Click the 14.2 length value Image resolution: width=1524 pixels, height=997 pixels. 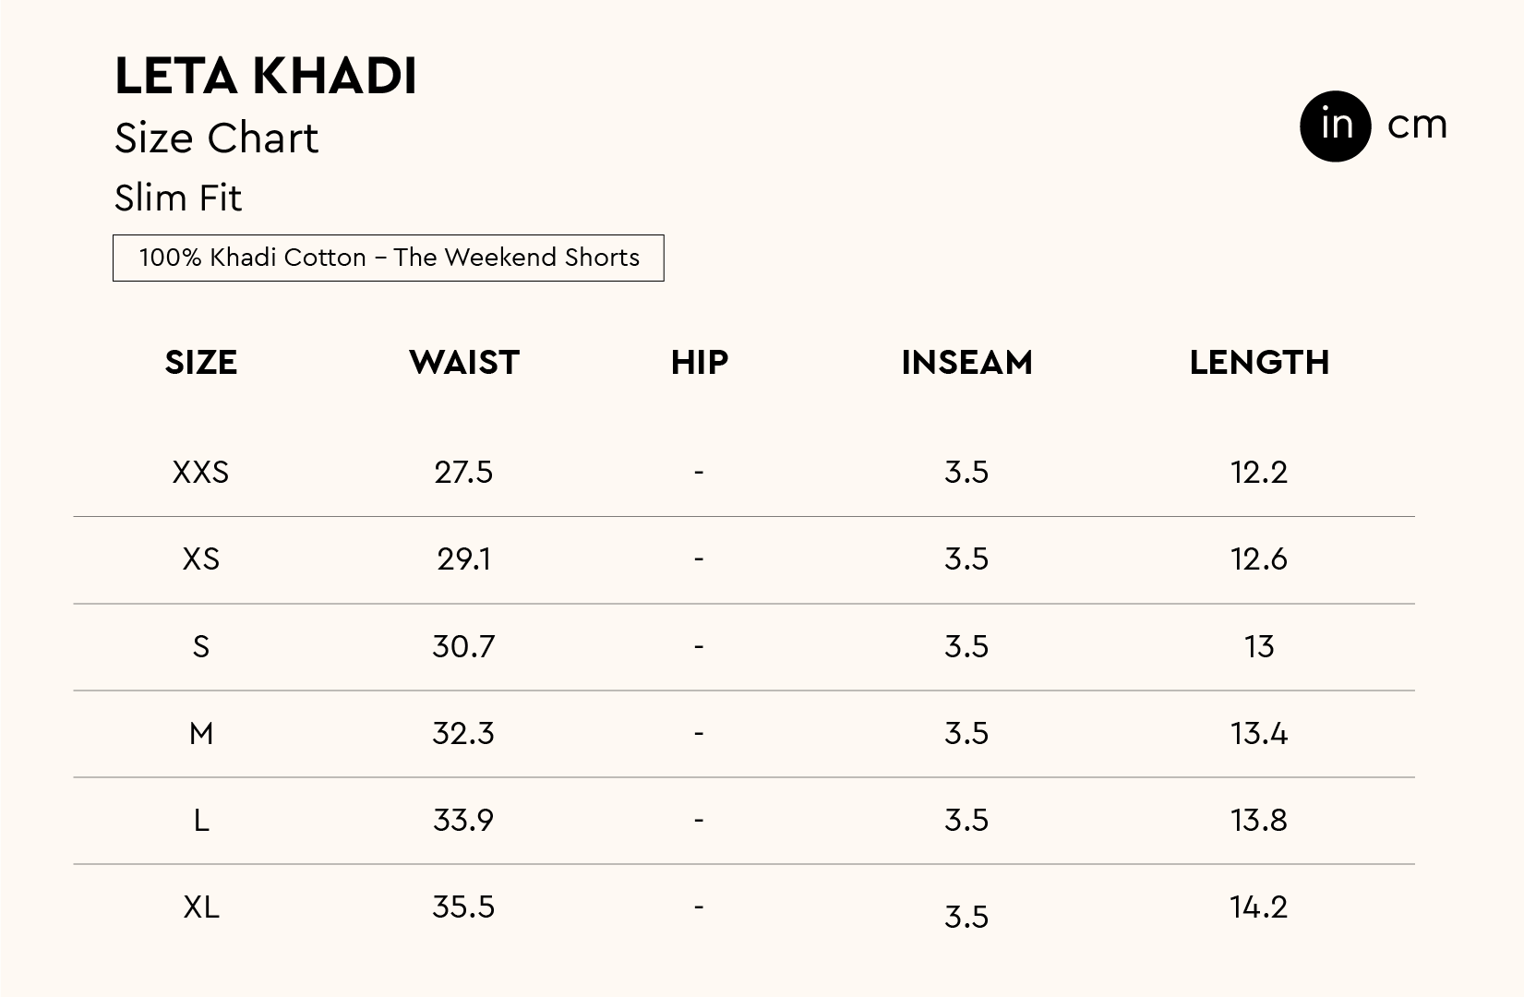(1258, 907)
